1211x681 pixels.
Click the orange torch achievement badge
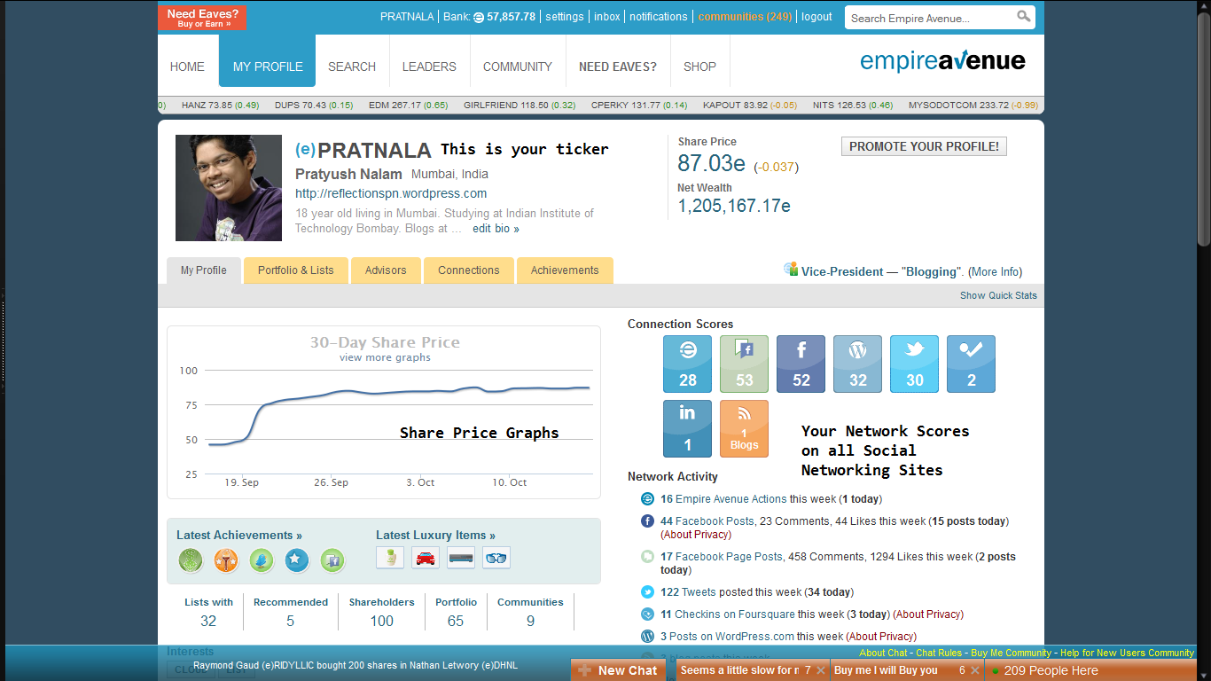tap(226, 560)
